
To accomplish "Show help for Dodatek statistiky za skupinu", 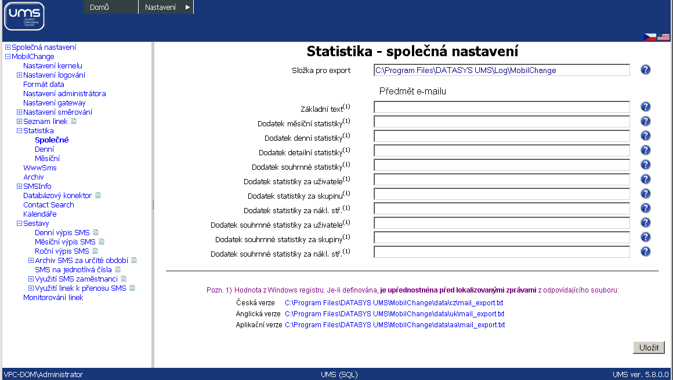I will (x=645, y=193).
